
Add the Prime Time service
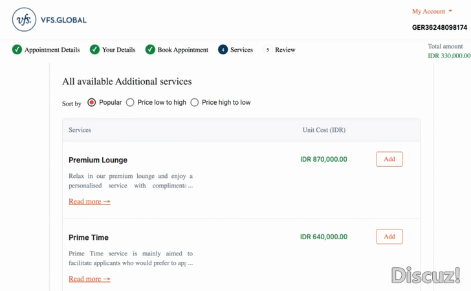(x=389, y=237)
